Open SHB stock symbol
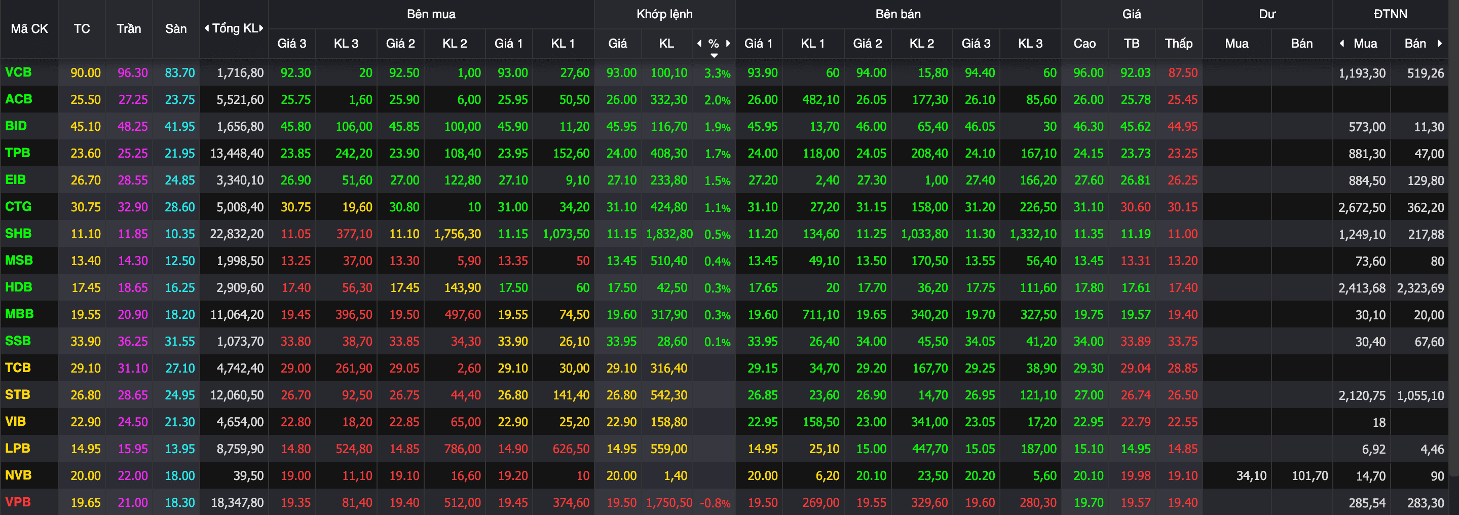This screenshot has width=1459, height=515. (18, 233)
